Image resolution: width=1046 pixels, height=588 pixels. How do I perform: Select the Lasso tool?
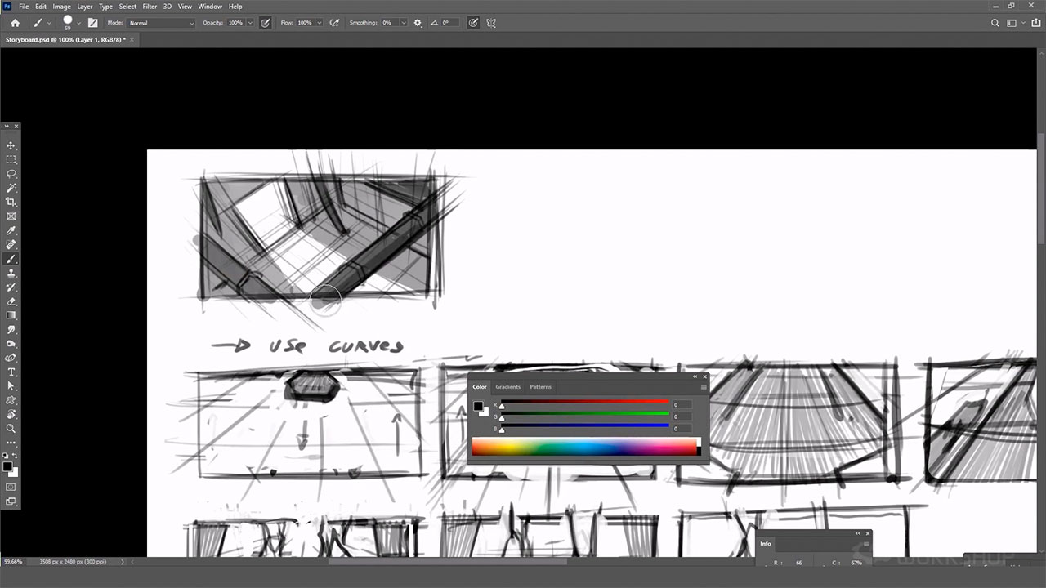(11, 174)
